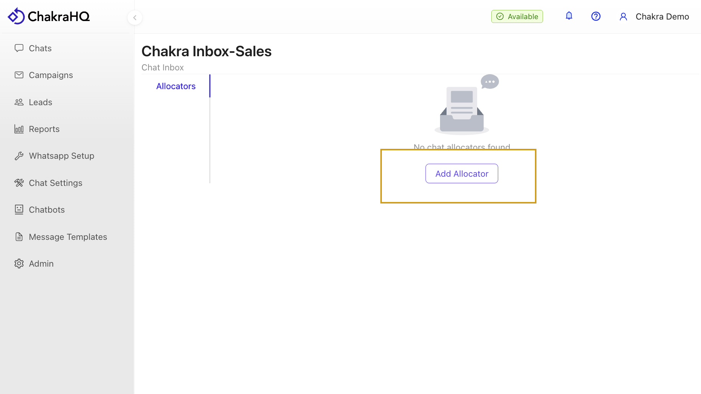701x394 pixels.
Task: Click the Chat Inbox subtitle text
Action: [x=163, y=67]
